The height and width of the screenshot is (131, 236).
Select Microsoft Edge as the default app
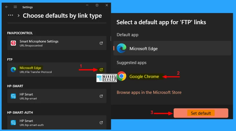[172, 48]
